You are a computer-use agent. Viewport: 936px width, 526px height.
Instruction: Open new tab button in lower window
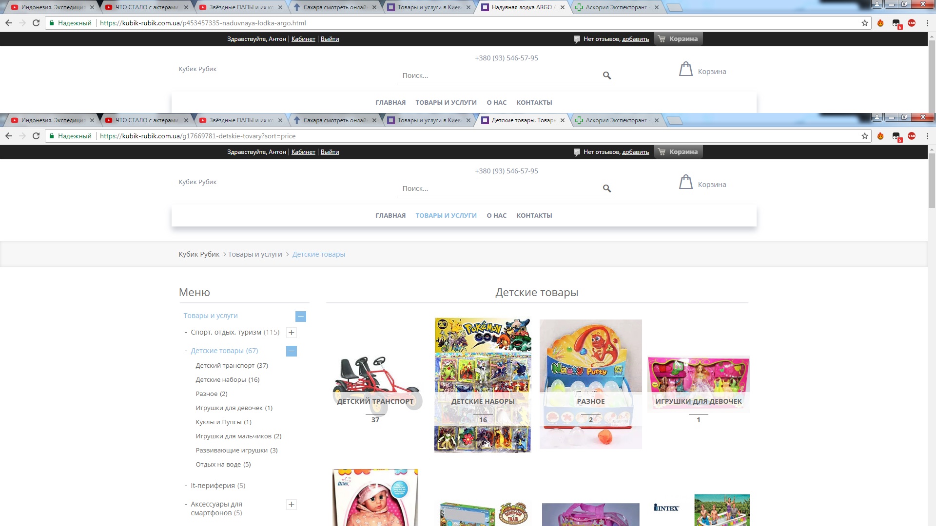point(675,120)
